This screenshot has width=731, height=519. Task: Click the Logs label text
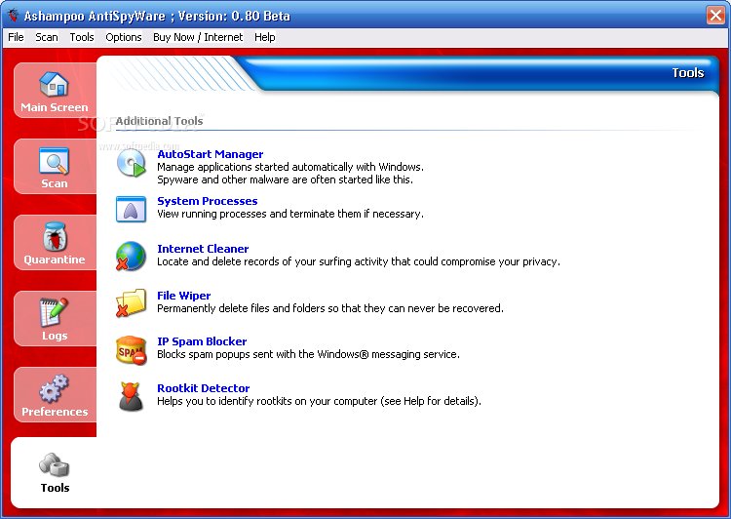click(55, 336)
